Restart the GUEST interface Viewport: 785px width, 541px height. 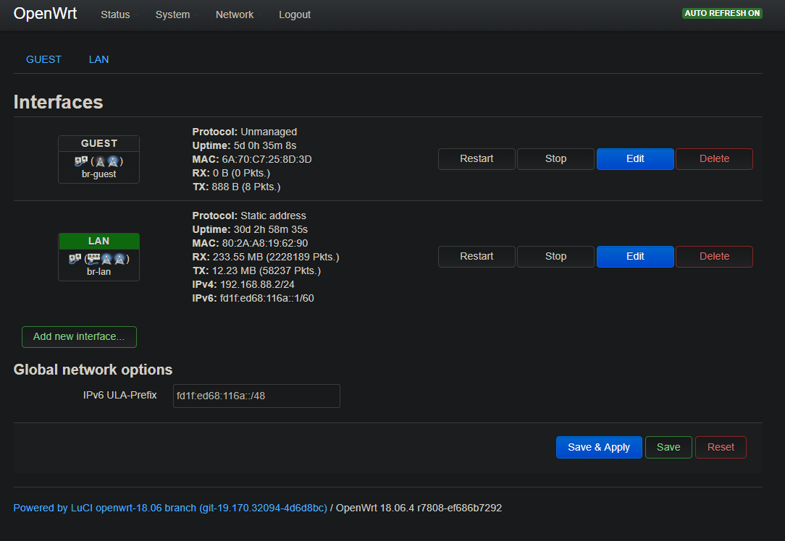[x=477, y=158]
